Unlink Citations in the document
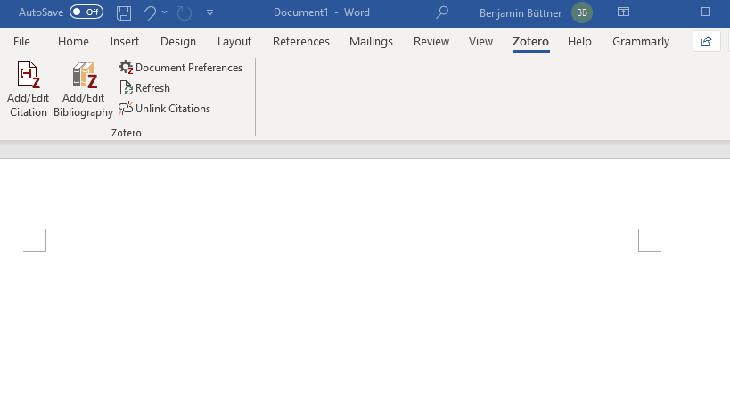Screen dimensions: 730x419 click(164, 109)
